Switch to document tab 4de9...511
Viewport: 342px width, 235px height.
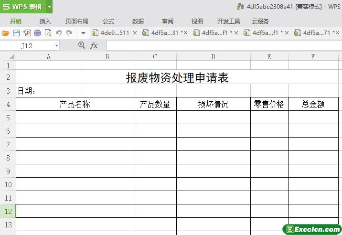click(110, 33)
